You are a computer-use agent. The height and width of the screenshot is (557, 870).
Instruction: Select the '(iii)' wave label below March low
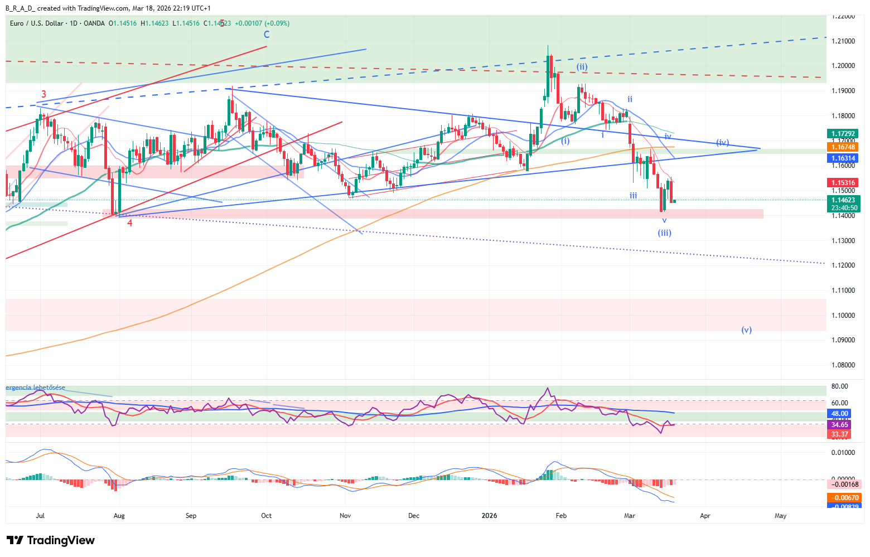click(664, 233)
